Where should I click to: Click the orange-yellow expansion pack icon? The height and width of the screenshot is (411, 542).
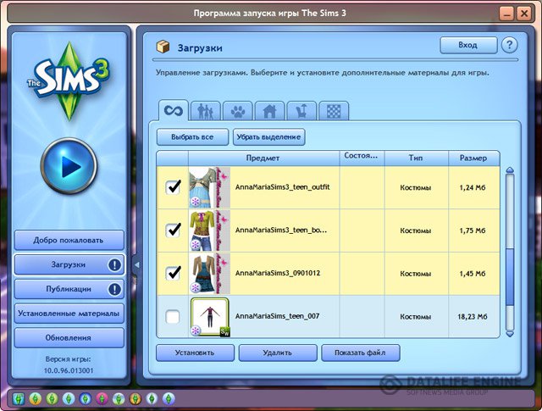(x=36, y=399)
